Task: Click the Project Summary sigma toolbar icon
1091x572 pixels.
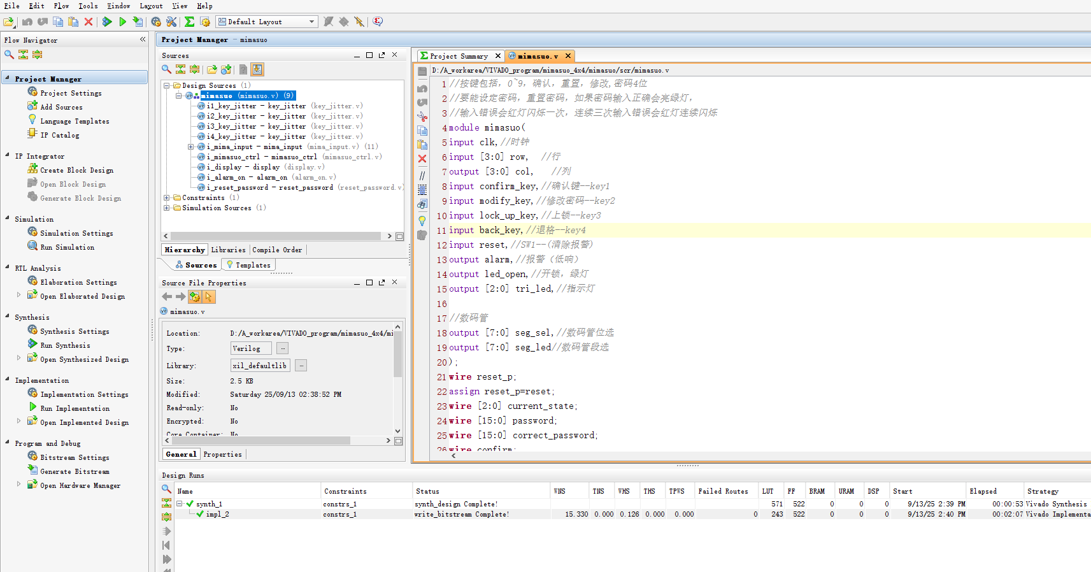Action: [189, 22]
